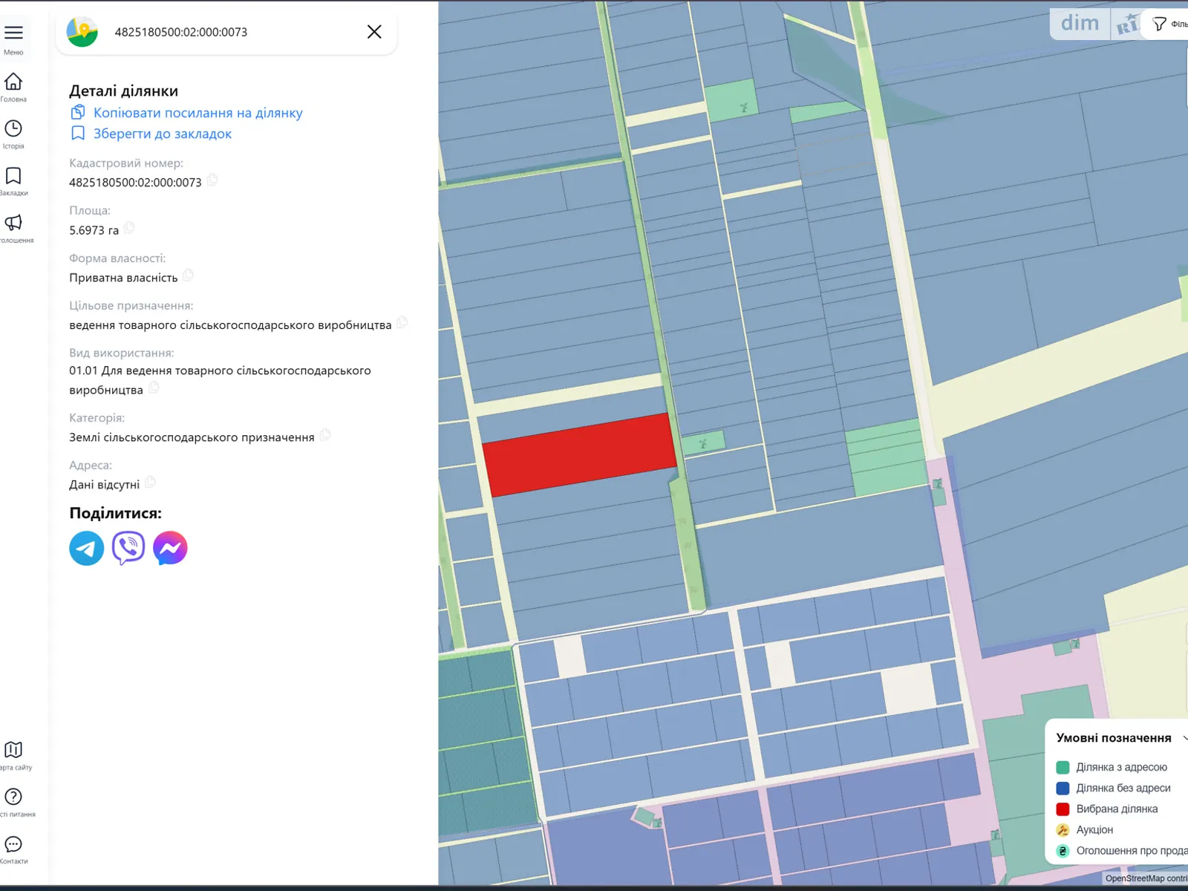This screenshot has width=1188, height=891.
Task: Open Messenger sharing option
Action: point(169,548)
